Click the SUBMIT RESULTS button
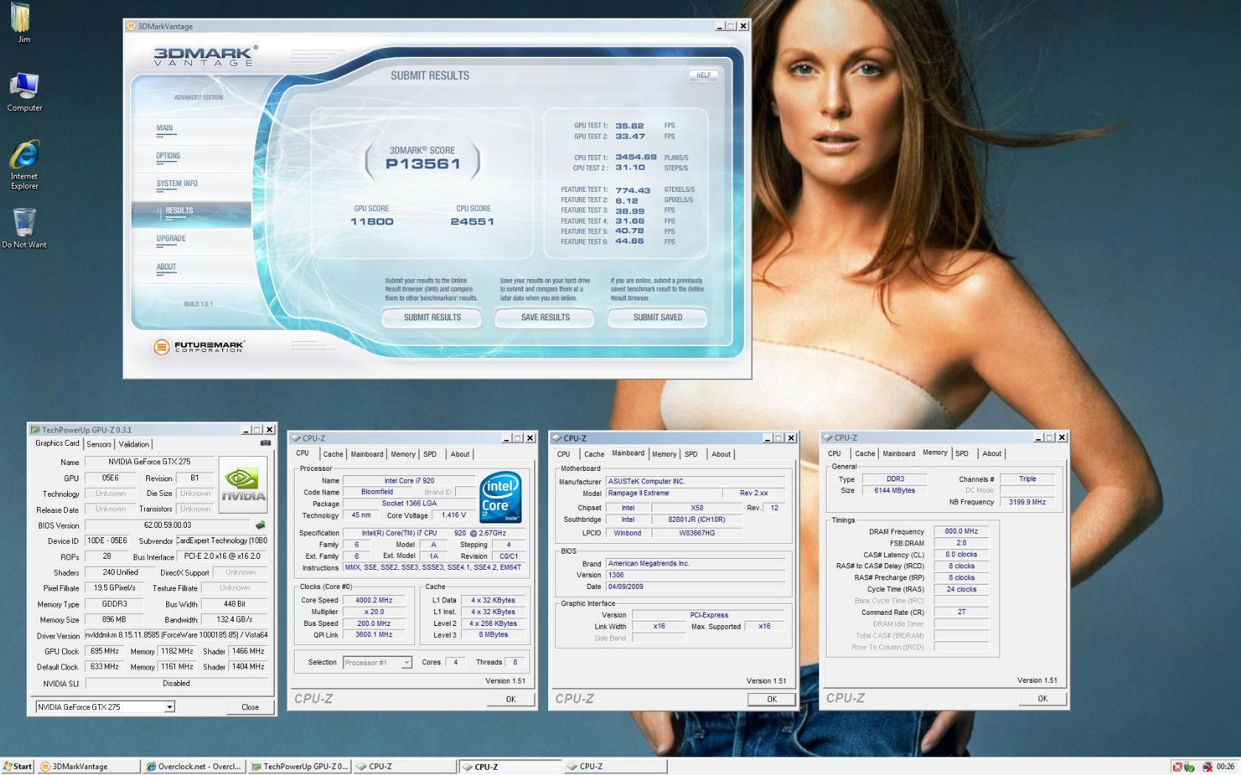Viewport: 1241px width, 775px height. click(432, 317)
